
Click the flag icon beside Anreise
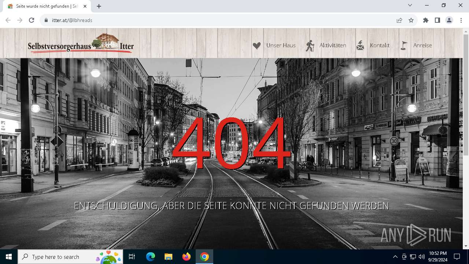point(403,45)
